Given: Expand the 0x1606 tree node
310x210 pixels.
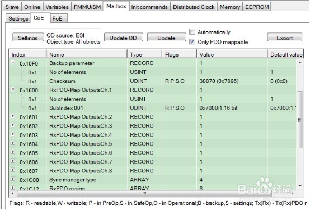Looking at the screenshot, I should pos(13,161).
